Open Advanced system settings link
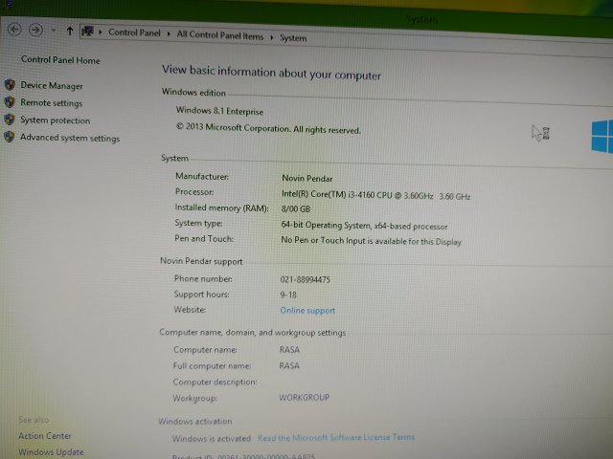The height and width of the screenshot is (459, 613). tap(70, 138)
